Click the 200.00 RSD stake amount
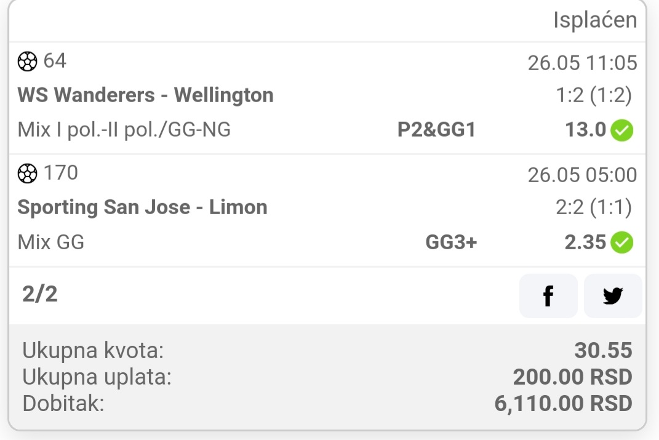The image size is (659, 440). 572,377
